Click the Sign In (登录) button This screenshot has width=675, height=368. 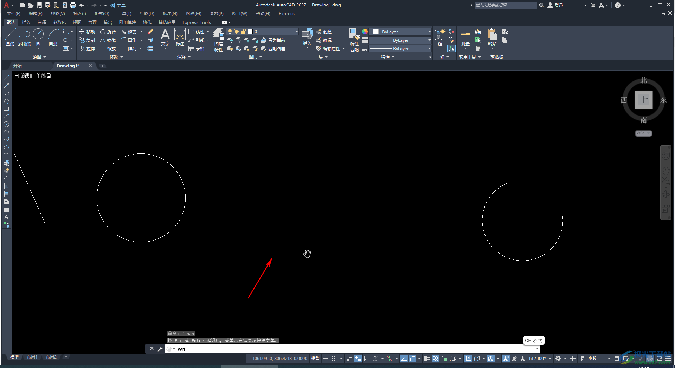(555, 5)
